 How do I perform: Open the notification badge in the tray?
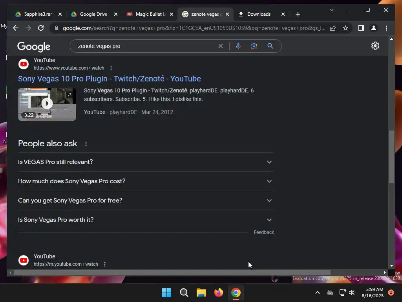(391, 293)
